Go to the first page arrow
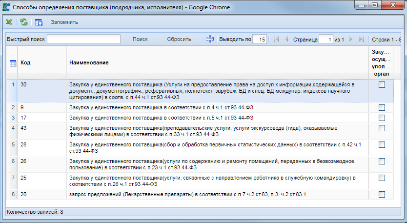 click(276, 39)
